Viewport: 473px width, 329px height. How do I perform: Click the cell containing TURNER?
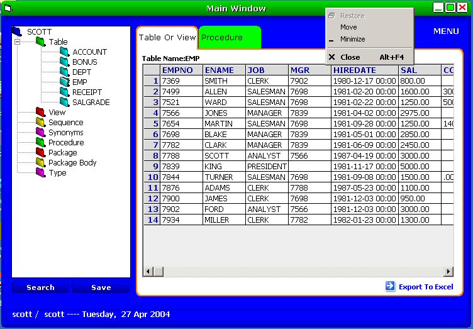point(225,177)
